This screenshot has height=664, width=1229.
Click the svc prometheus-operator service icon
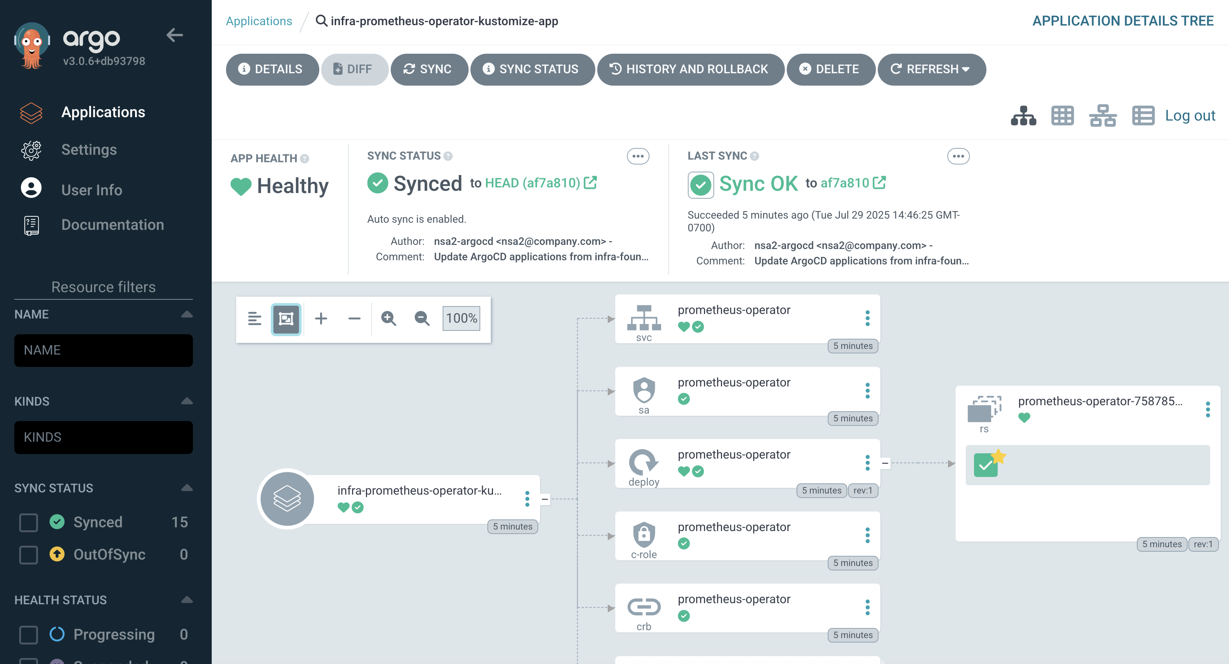pos(643,318)
